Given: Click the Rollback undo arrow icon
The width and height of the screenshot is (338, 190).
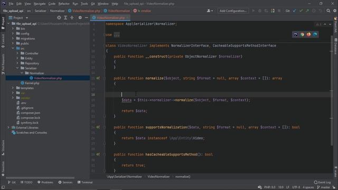Looking at the screenshot, I should [x=321, y=11].
